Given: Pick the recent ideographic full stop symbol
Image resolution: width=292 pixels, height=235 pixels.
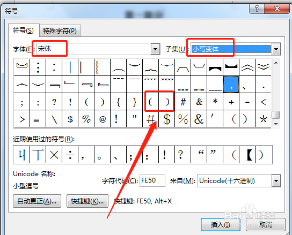Looking at the screenshot, I should pos(103,155).
